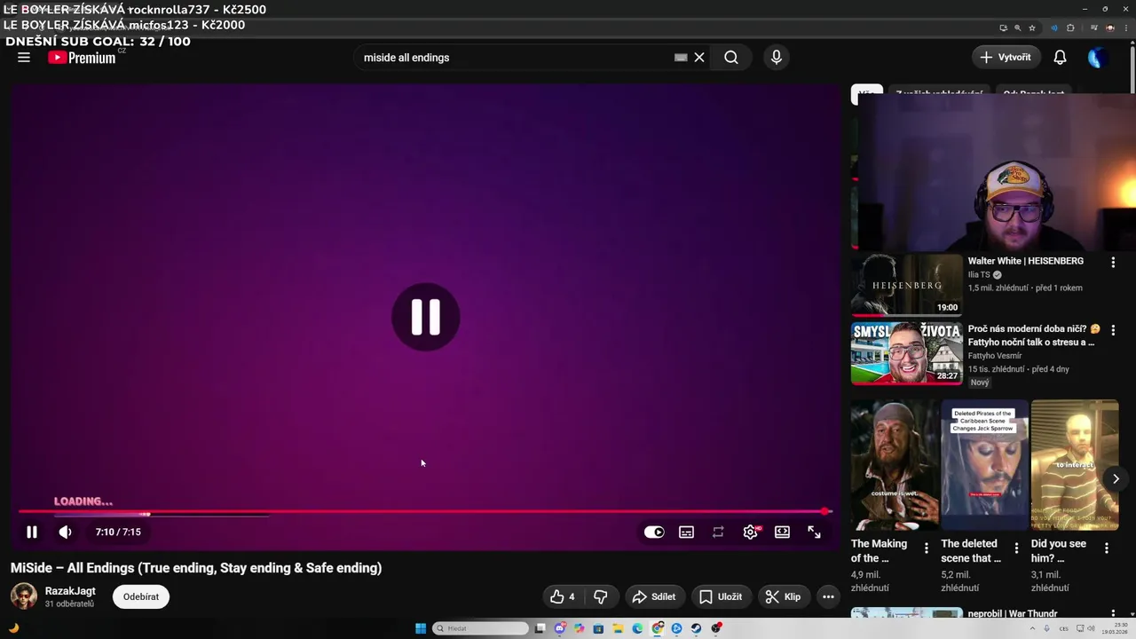
Task: Open Discord from the taskbar
Action: 560,628
